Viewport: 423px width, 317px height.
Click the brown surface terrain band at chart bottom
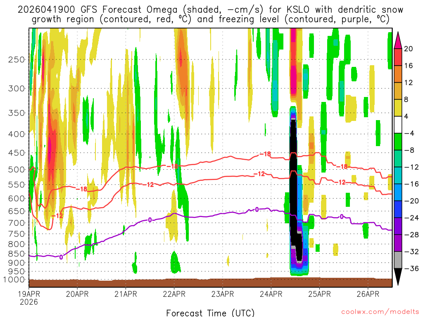point(210,283)
